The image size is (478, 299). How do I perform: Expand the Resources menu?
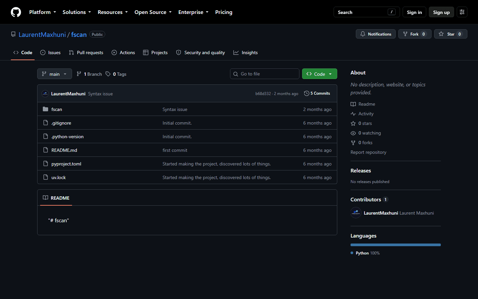113,12
